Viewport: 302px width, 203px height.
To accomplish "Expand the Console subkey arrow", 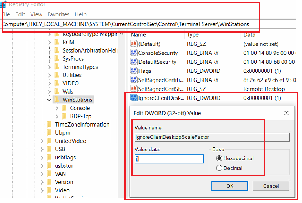I will 57,108.
